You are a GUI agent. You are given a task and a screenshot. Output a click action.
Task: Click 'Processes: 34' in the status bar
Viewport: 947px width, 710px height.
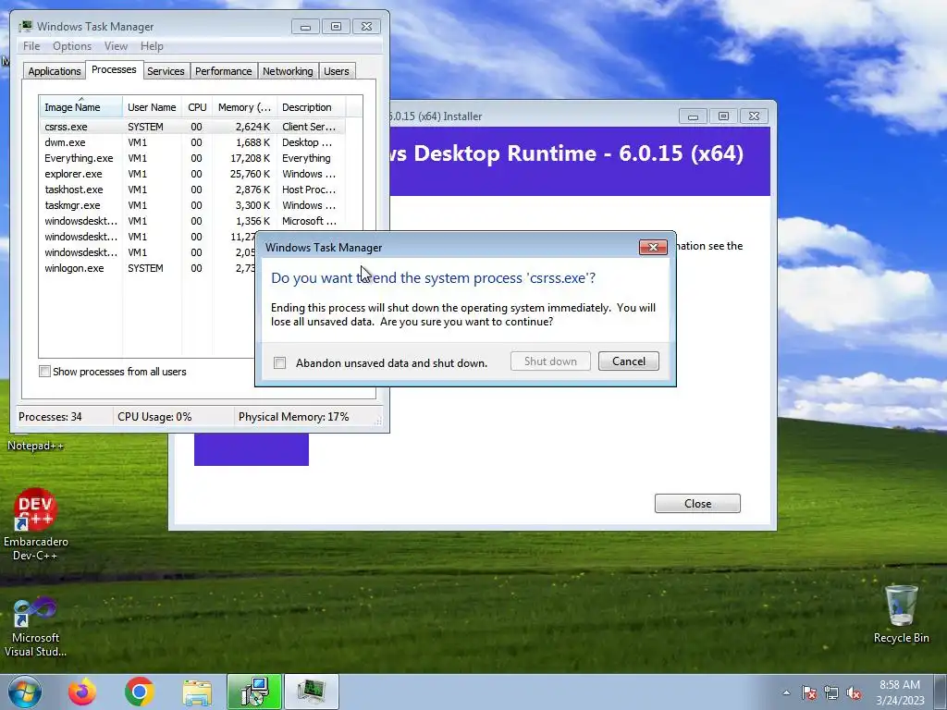click(50, 417)
